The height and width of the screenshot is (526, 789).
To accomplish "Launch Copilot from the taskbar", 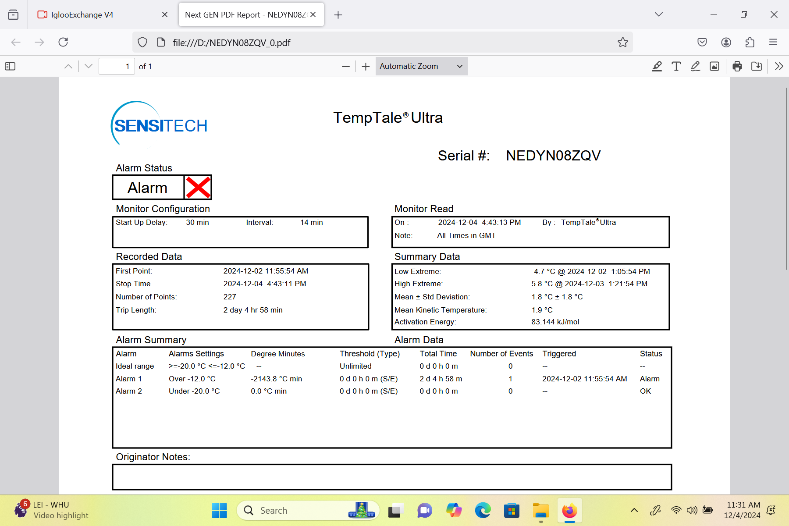I will 454,510.
